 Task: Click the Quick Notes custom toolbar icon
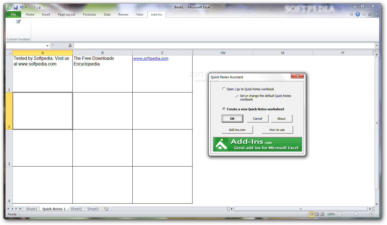tap(18, 22)
